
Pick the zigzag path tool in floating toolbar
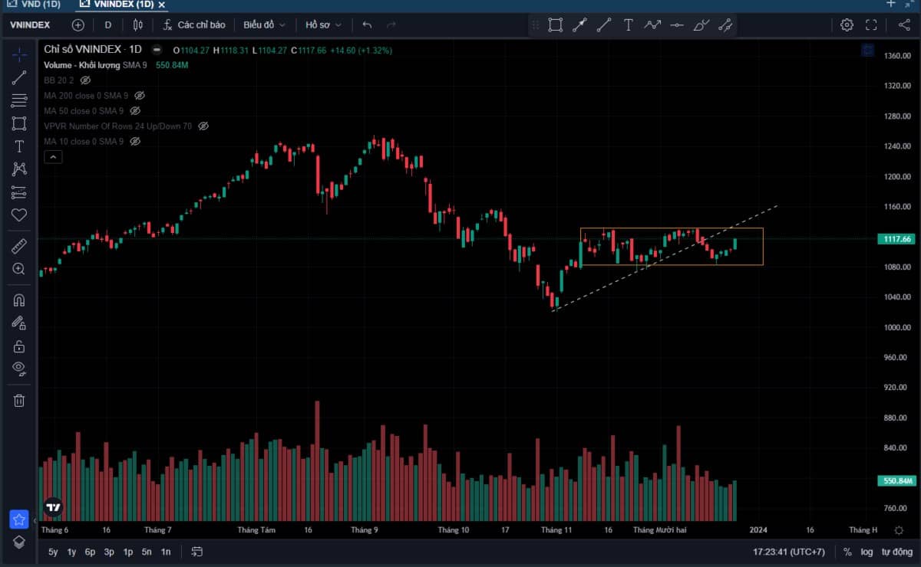tap(652, 25)
